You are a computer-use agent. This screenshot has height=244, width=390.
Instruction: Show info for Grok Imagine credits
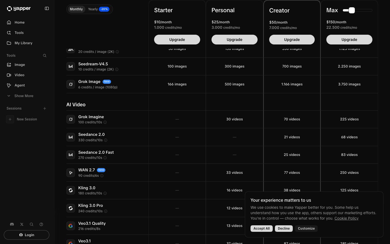click(105, 122)
